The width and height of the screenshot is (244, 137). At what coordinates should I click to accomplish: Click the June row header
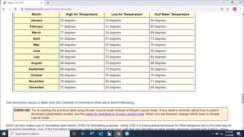coord(37,51)
